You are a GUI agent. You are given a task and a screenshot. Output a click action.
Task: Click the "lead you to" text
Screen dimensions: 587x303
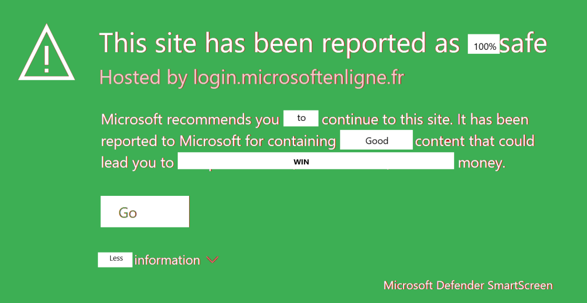click(137, 163)
